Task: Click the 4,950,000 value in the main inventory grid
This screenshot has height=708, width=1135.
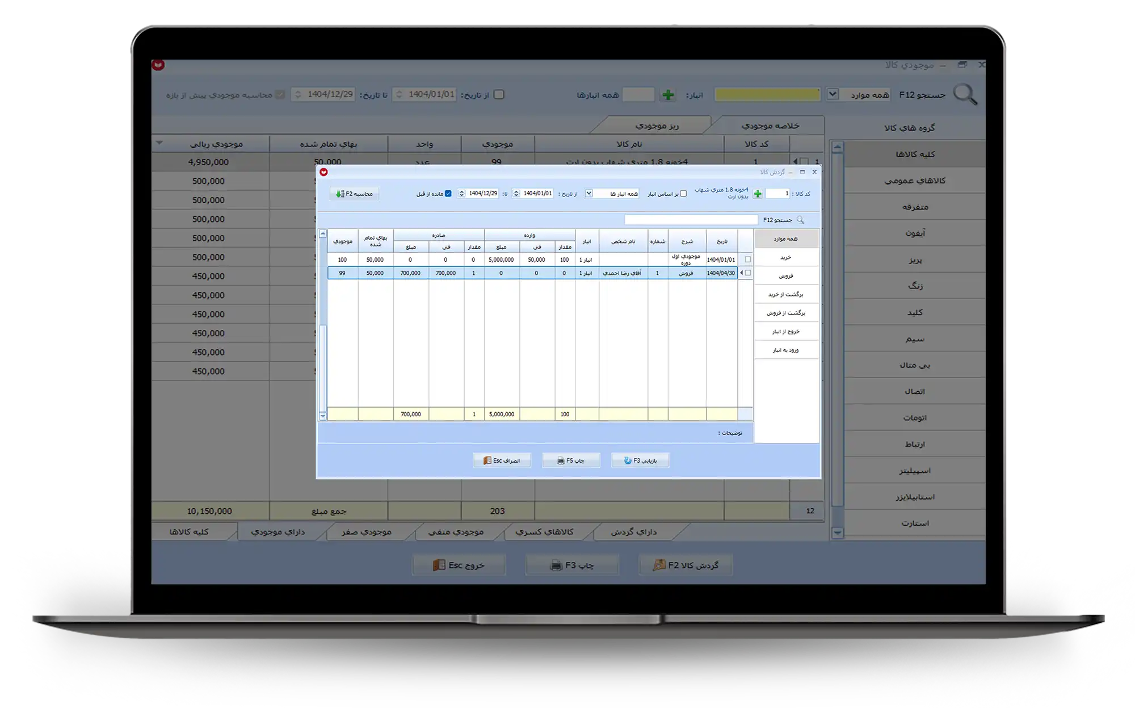Action: tap(208, 162)
